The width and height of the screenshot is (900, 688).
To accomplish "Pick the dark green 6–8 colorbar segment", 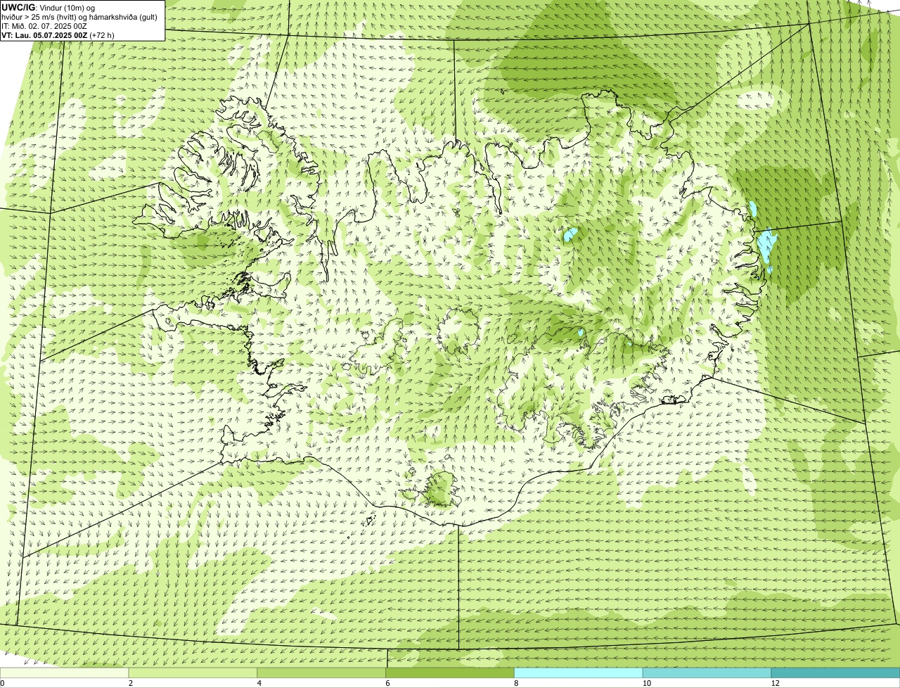I will (x=451, y=673).
